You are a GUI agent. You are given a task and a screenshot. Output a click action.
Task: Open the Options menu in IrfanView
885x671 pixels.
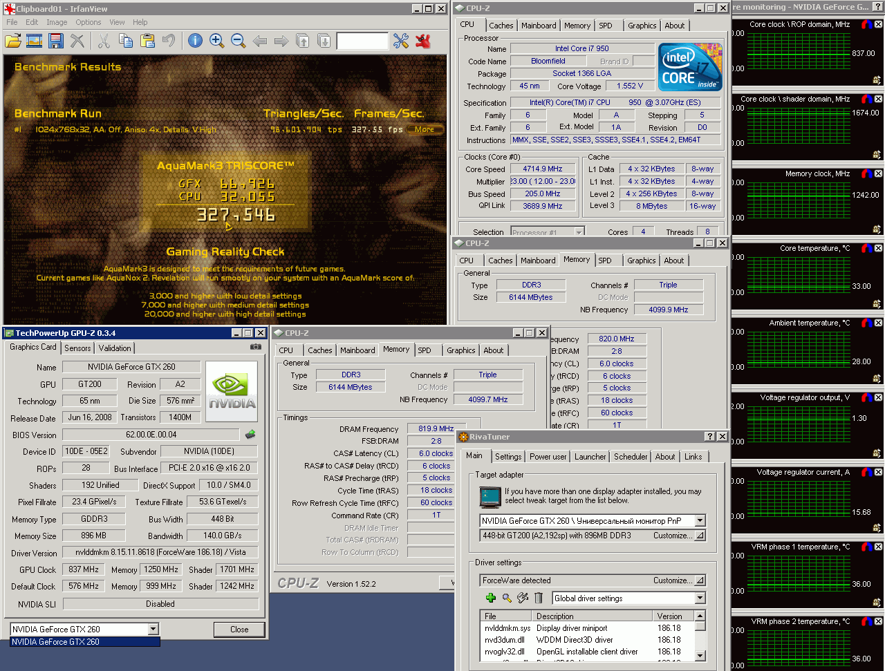(88, 22)
